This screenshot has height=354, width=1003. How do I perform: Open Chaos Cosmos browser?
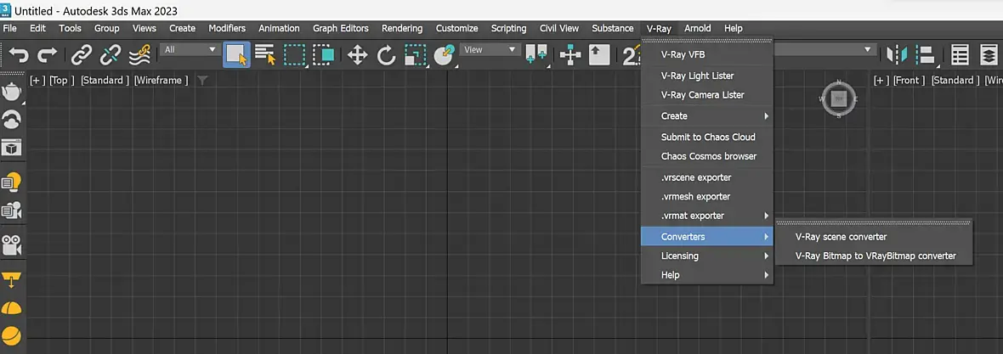pyautogui.click(x=707, y=156)
